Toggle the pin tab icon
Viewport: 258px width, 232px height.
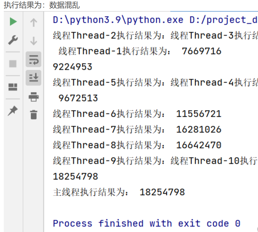point(13,111)
